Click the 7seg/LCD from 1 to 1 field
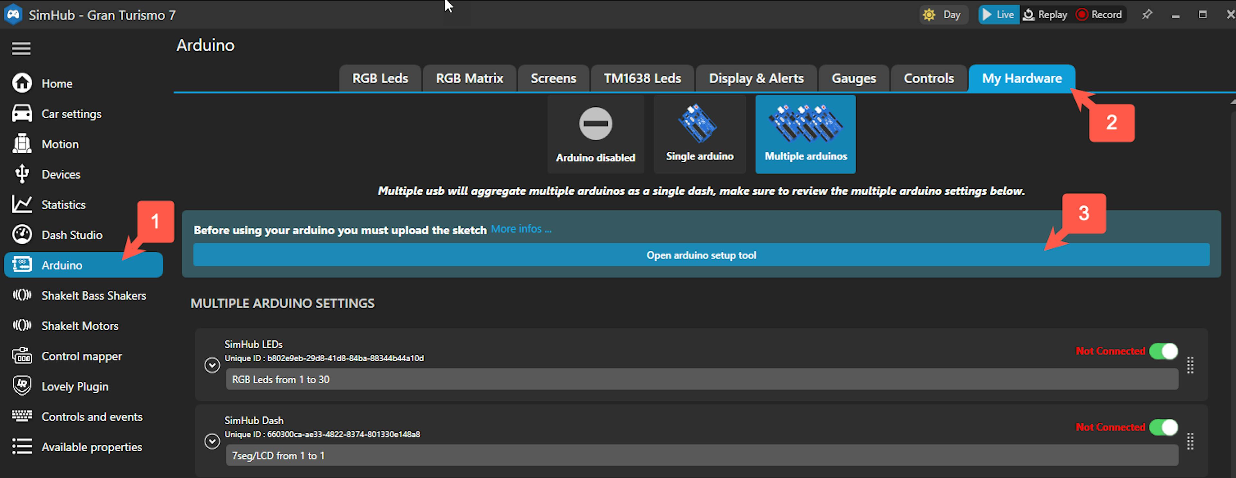1236x478 pixels. click(x=702, y=455)
